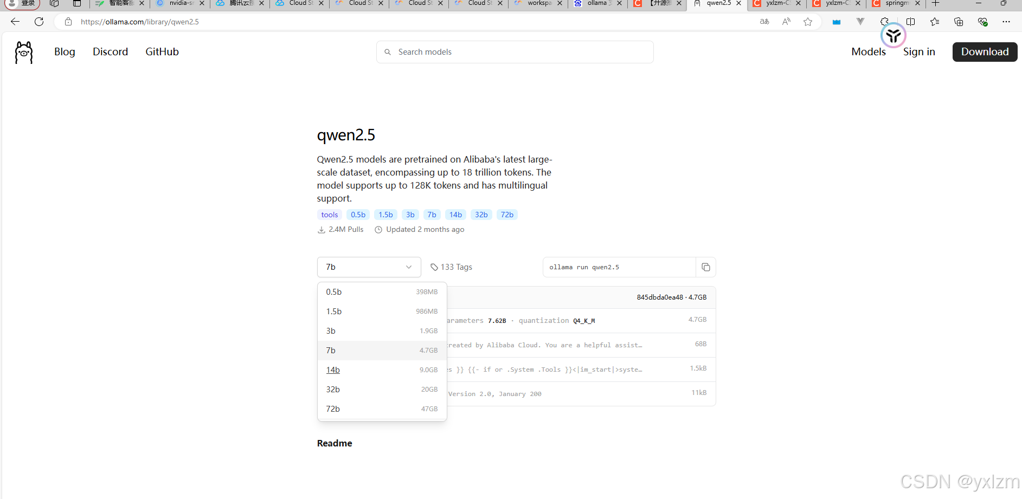Collapse the 7b model size dropdown
This screenshot has width=1022, height=499.
tap(369, 267)
